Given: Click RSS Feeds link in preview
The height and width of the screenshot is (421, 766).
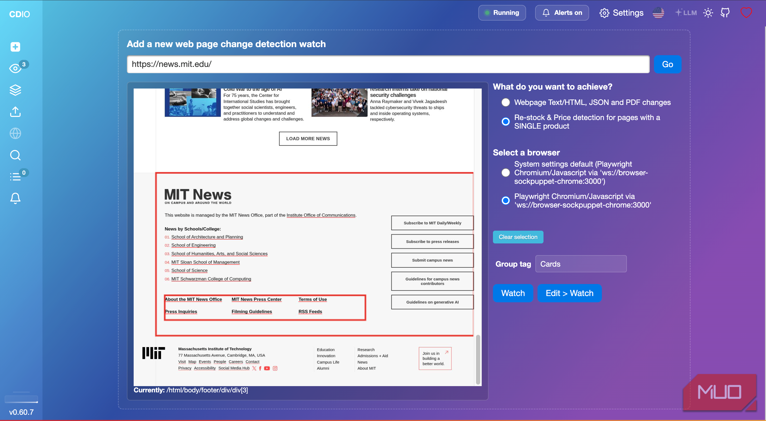Looking at the screenshot, I should [x=310, y=311].
